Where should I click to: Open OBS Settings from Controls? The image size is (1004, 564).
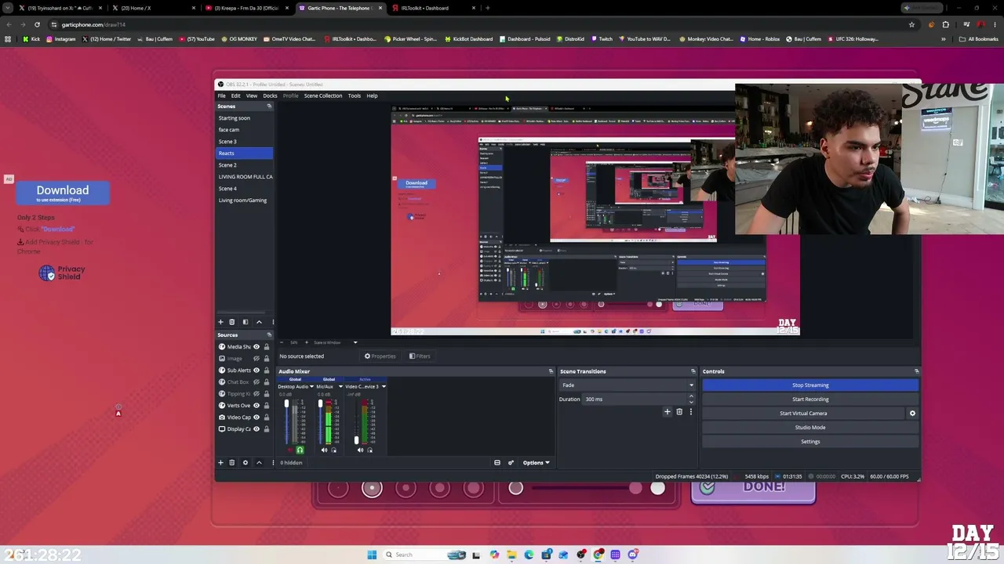[x=810, y=441]
